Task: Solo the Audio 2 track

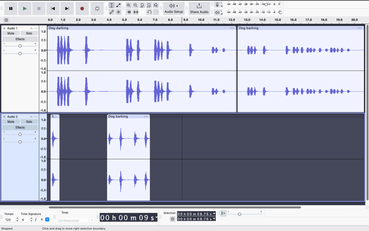Action: [29, 122]
